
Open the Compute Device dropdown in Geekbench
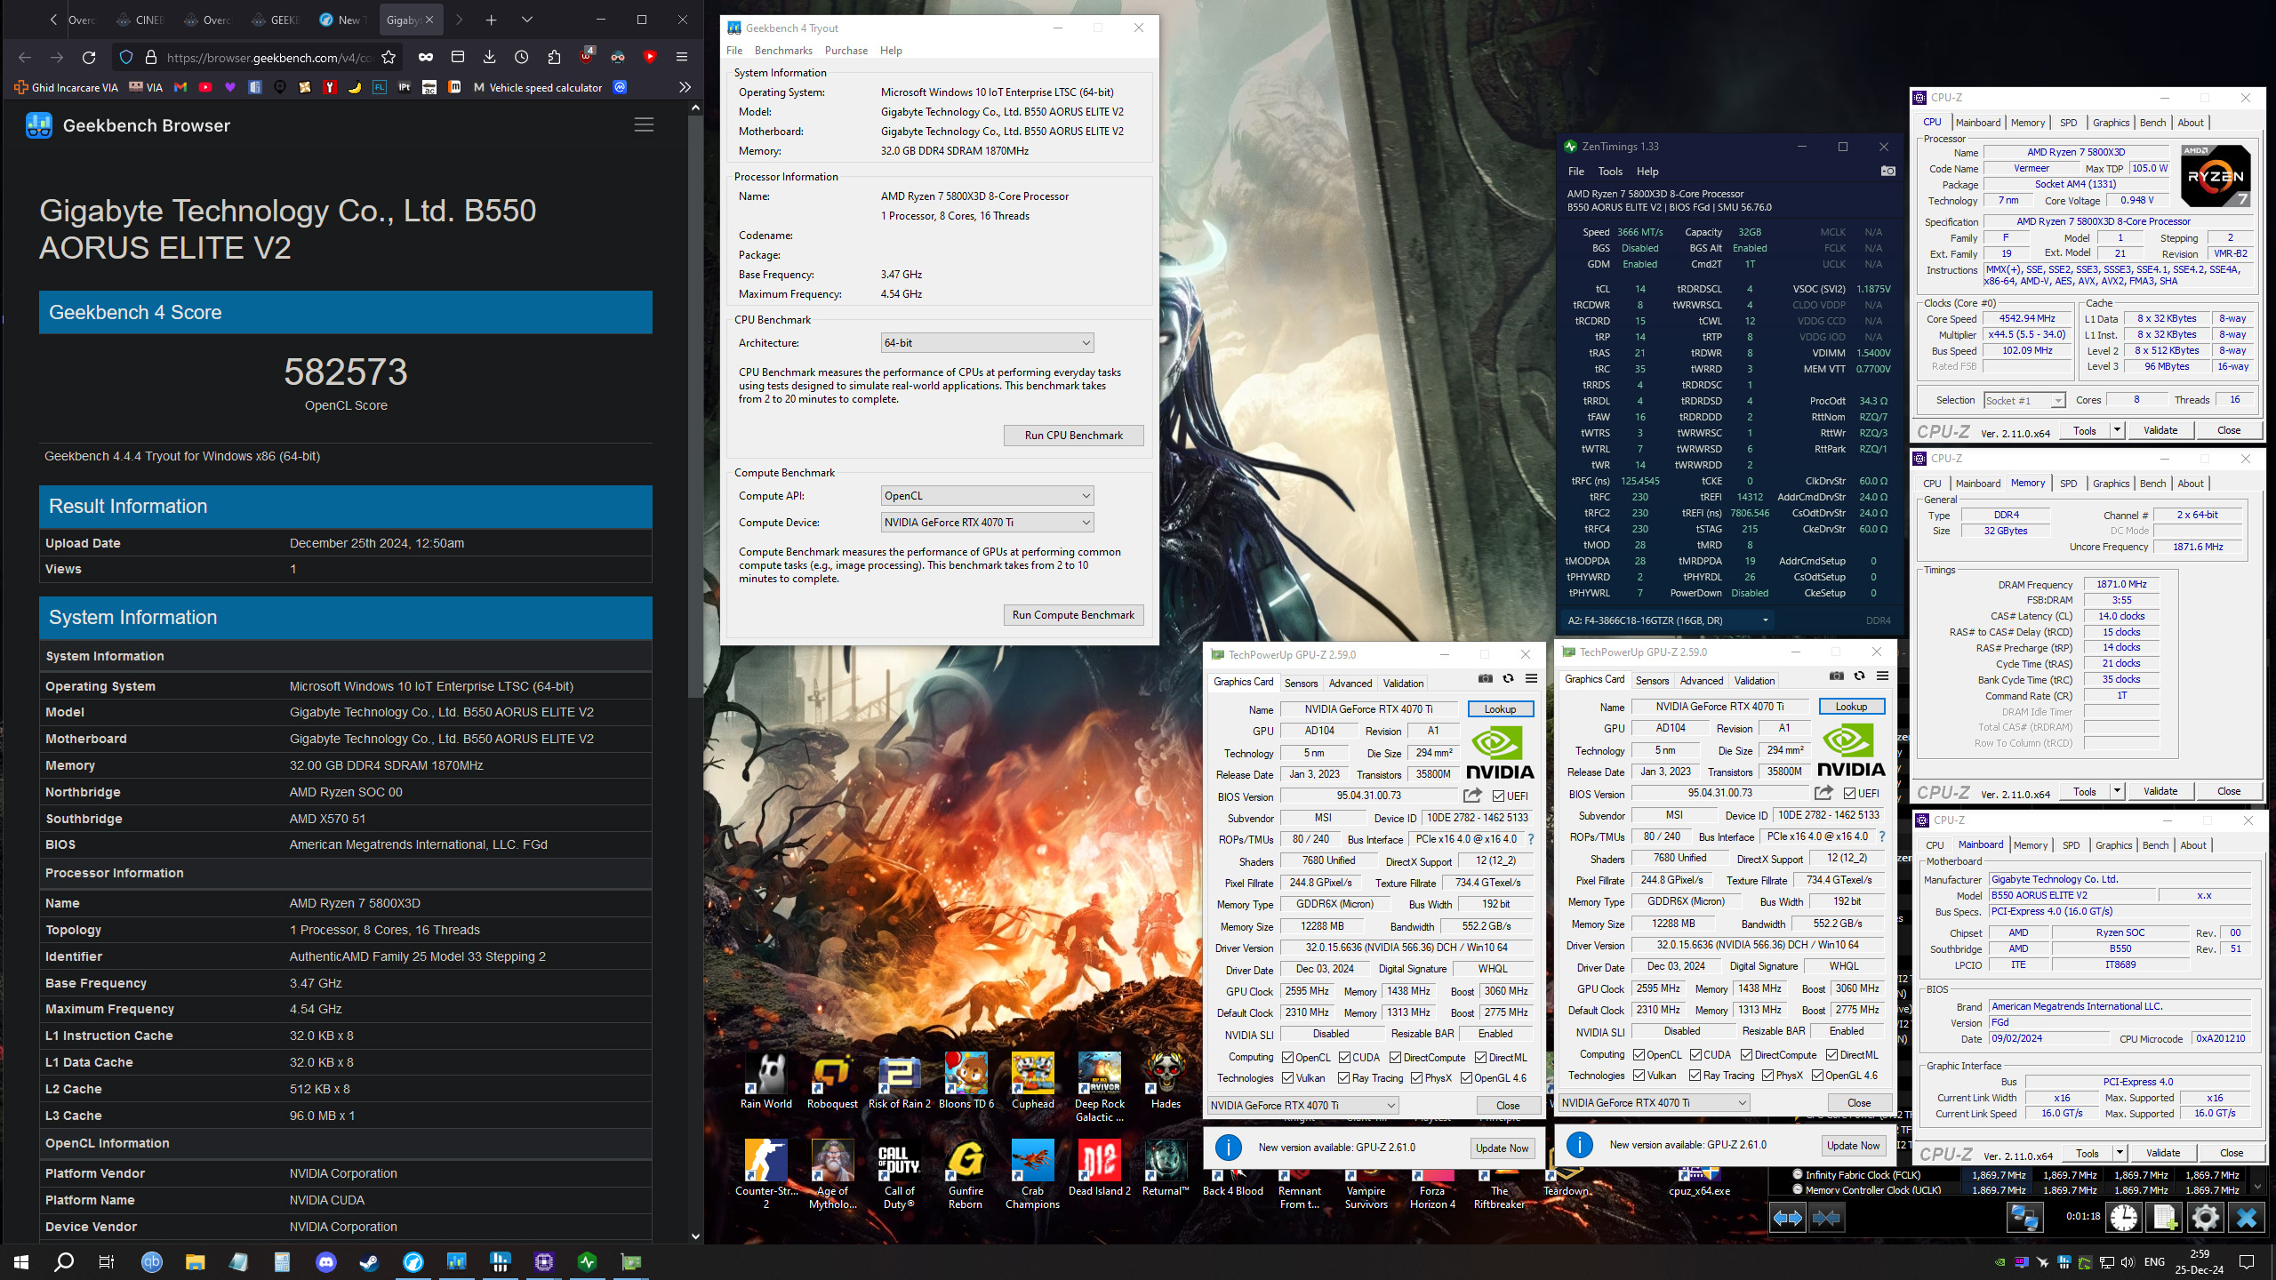click(x=987, y=522)
